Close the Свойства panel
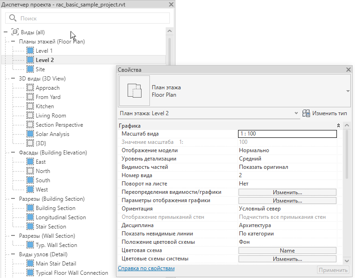 point(349,70)
